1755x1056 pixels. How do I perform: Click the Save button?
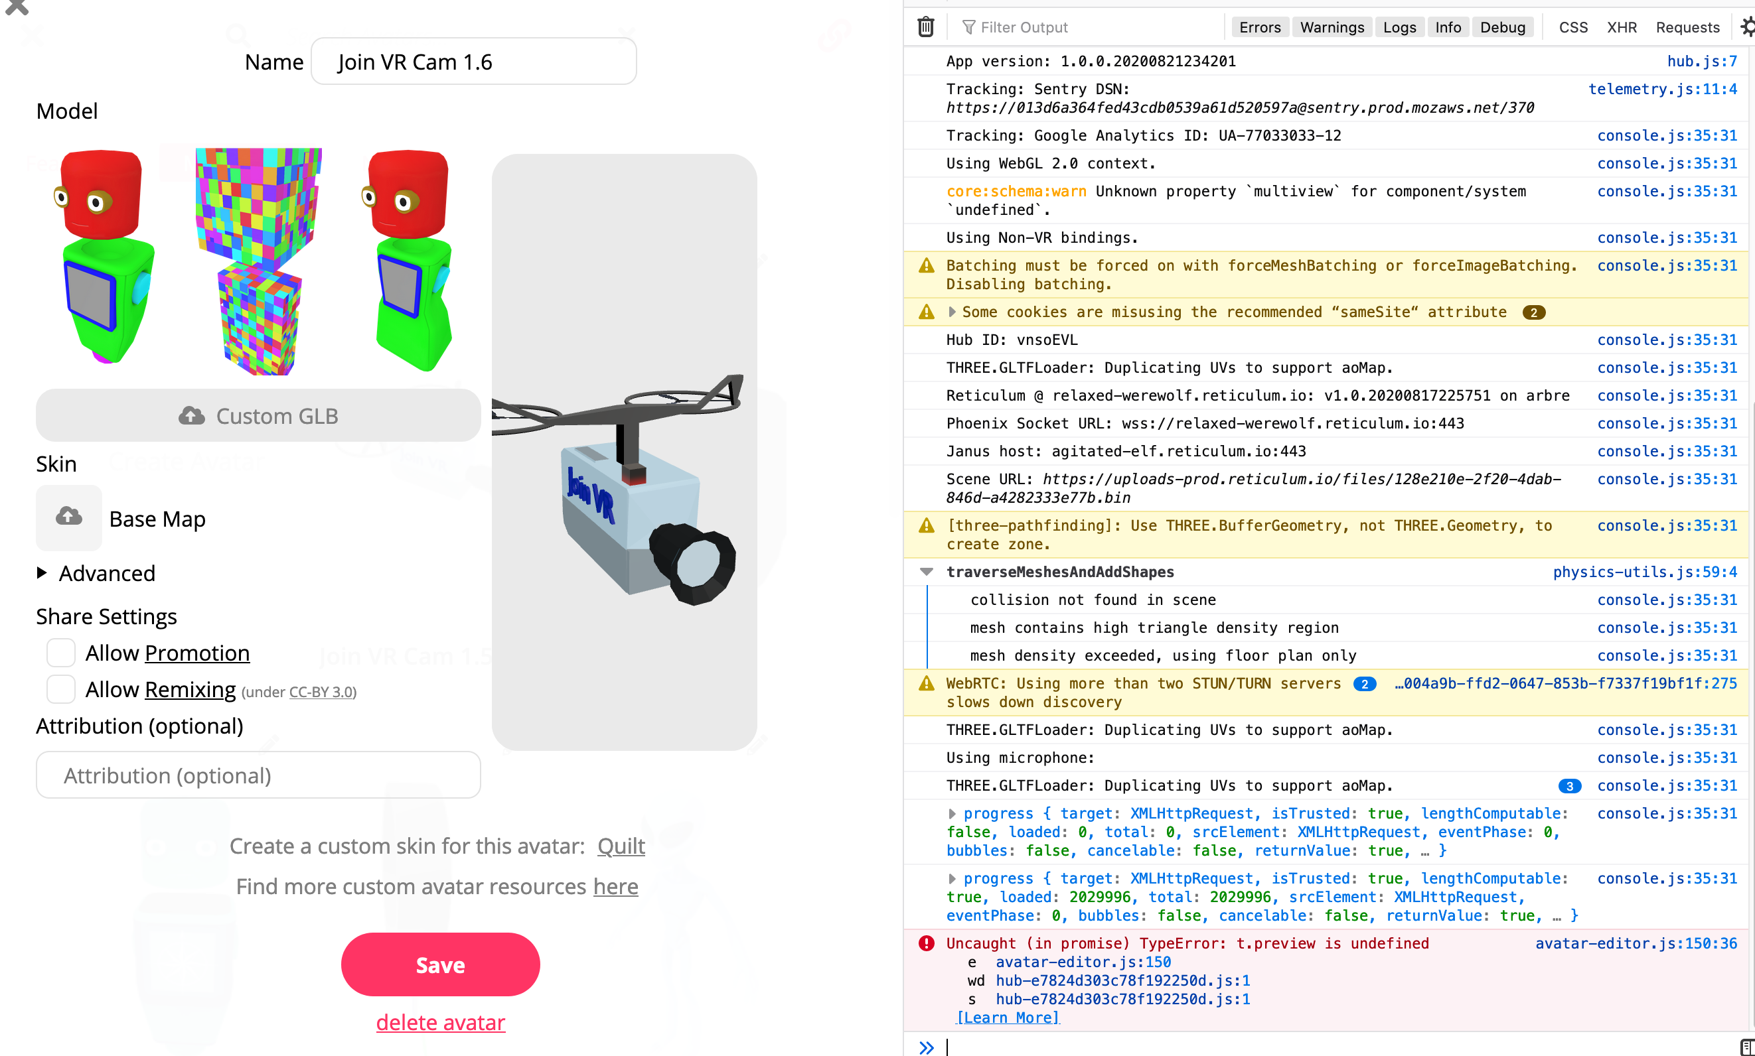click(440, 964)
